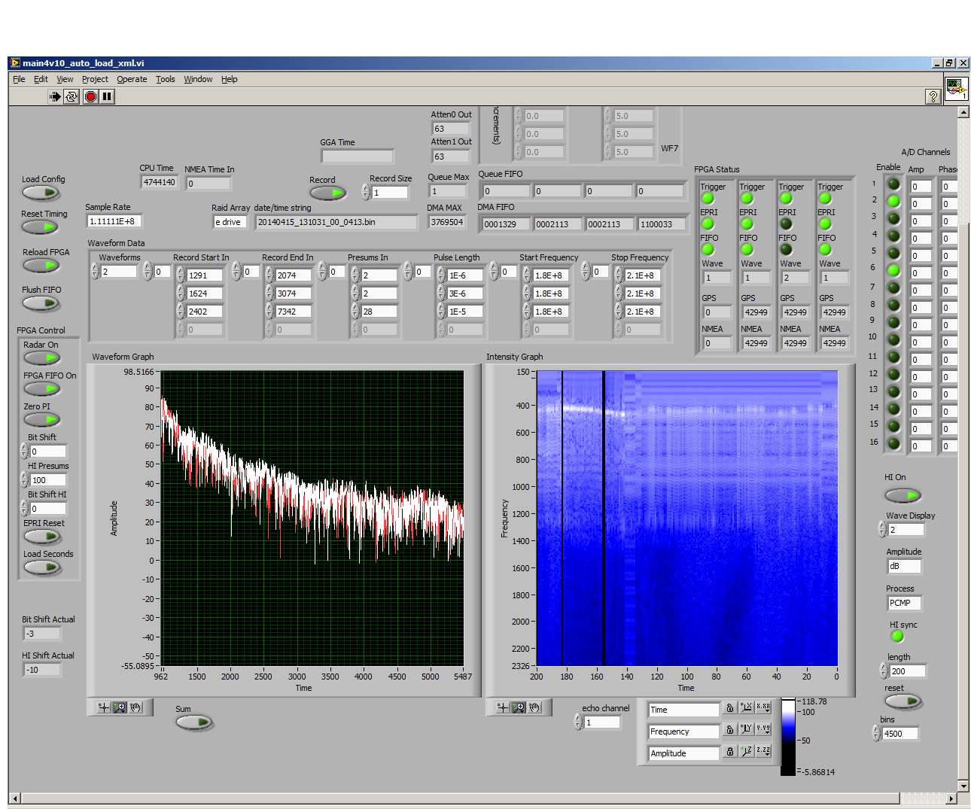
Task: Click the lock icon for the Time scale
Action: pos(729,708)
